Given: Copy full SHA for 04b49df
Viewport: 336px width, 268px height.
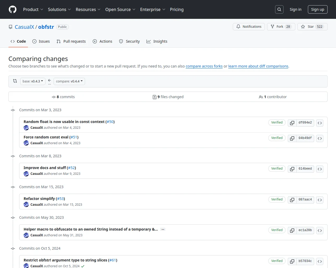Looking at the screenshot, I should 292,138.
